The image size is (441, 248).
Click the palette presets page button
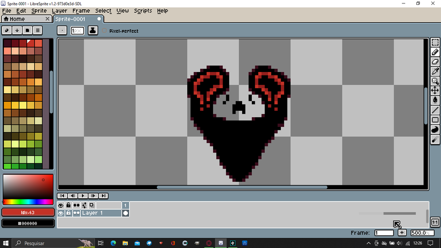point(27,30)
